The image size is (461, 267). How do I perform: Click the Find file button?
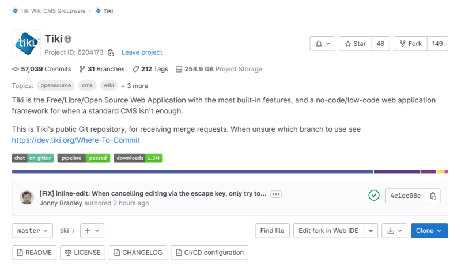(272, 231)
